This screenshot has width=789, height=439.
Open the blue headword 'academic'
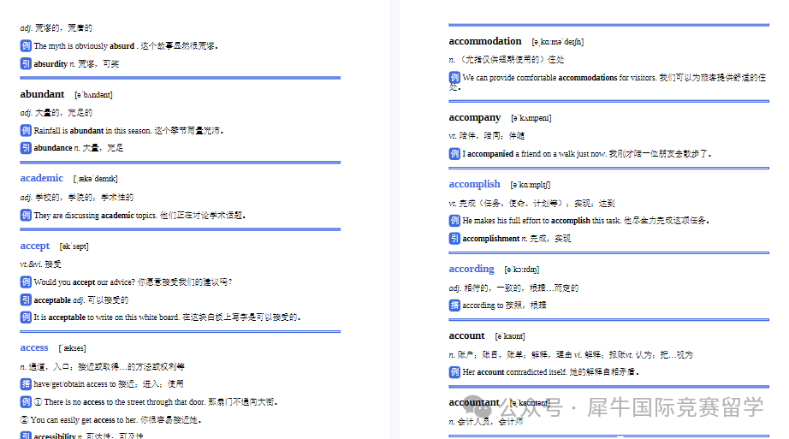point(42,178)
